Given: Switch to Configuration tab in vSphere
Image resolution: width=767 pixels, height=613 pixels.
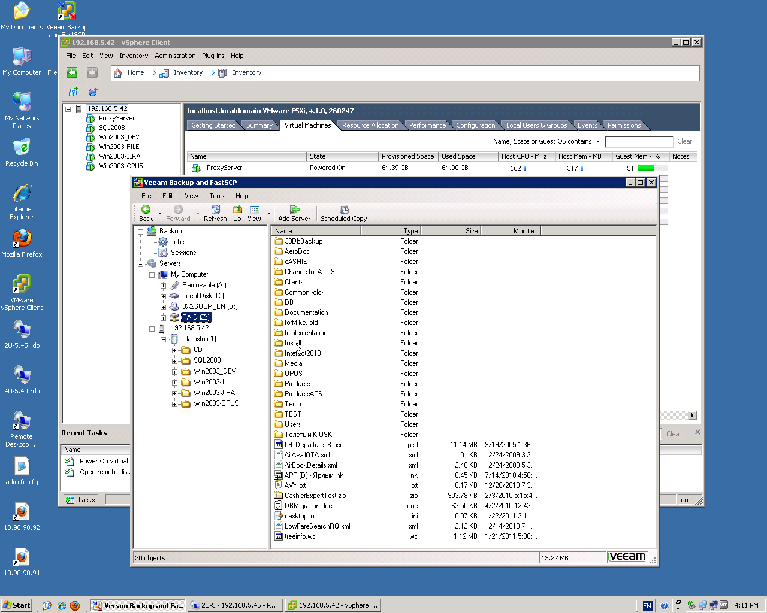Looking at the screenshot, I should click(x=476, y=125).
